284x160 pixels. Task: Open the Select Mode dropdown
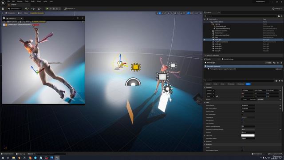(x=15, y=8)
